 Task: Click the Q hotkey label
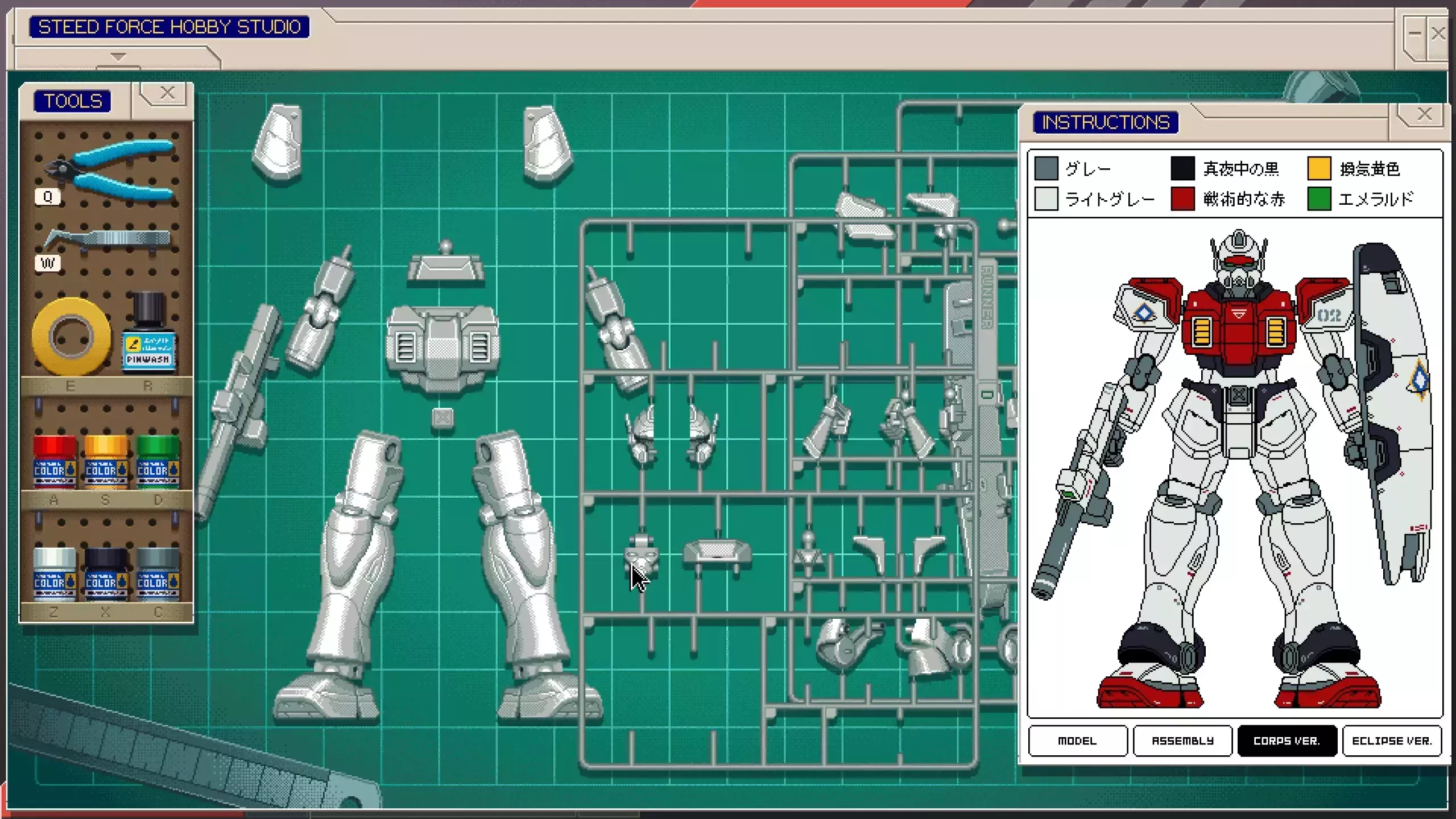[x=48, y=197]
